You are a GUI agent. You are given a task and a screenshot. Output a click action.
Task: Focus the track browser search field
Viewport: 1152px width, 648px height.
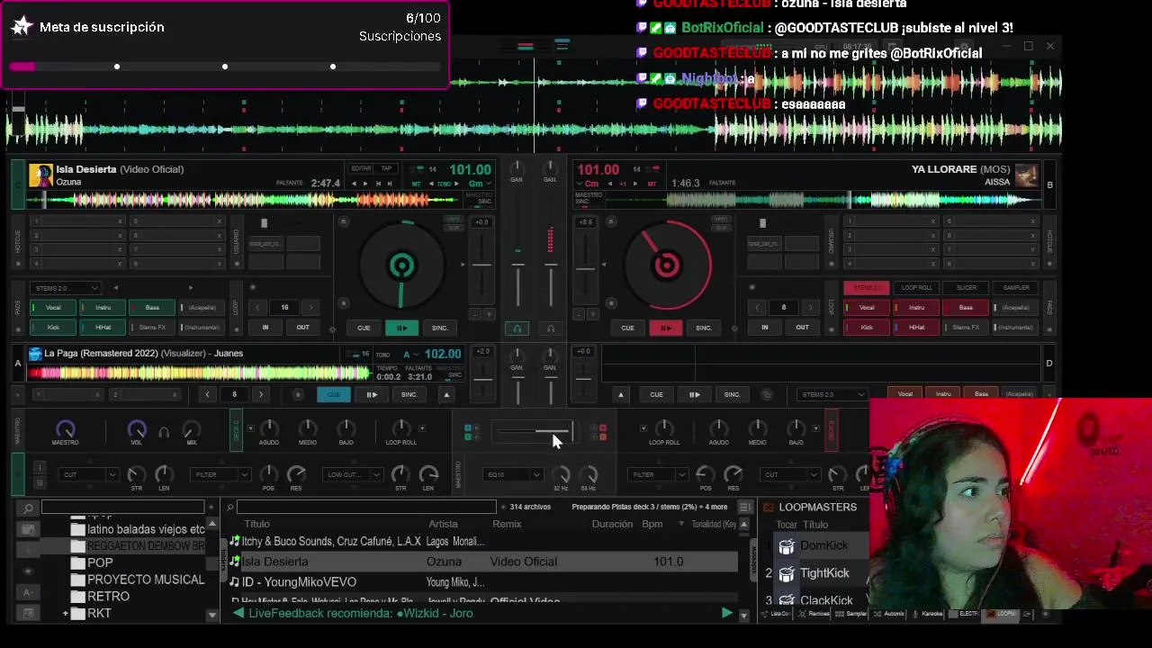click(366, 507)
